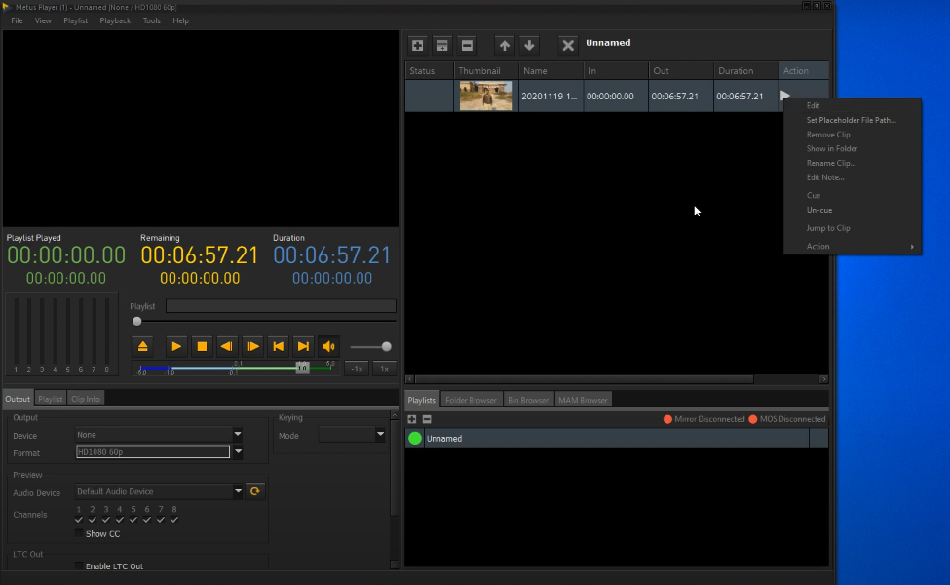Open the Keying Mode dropdown

(380, 434)
